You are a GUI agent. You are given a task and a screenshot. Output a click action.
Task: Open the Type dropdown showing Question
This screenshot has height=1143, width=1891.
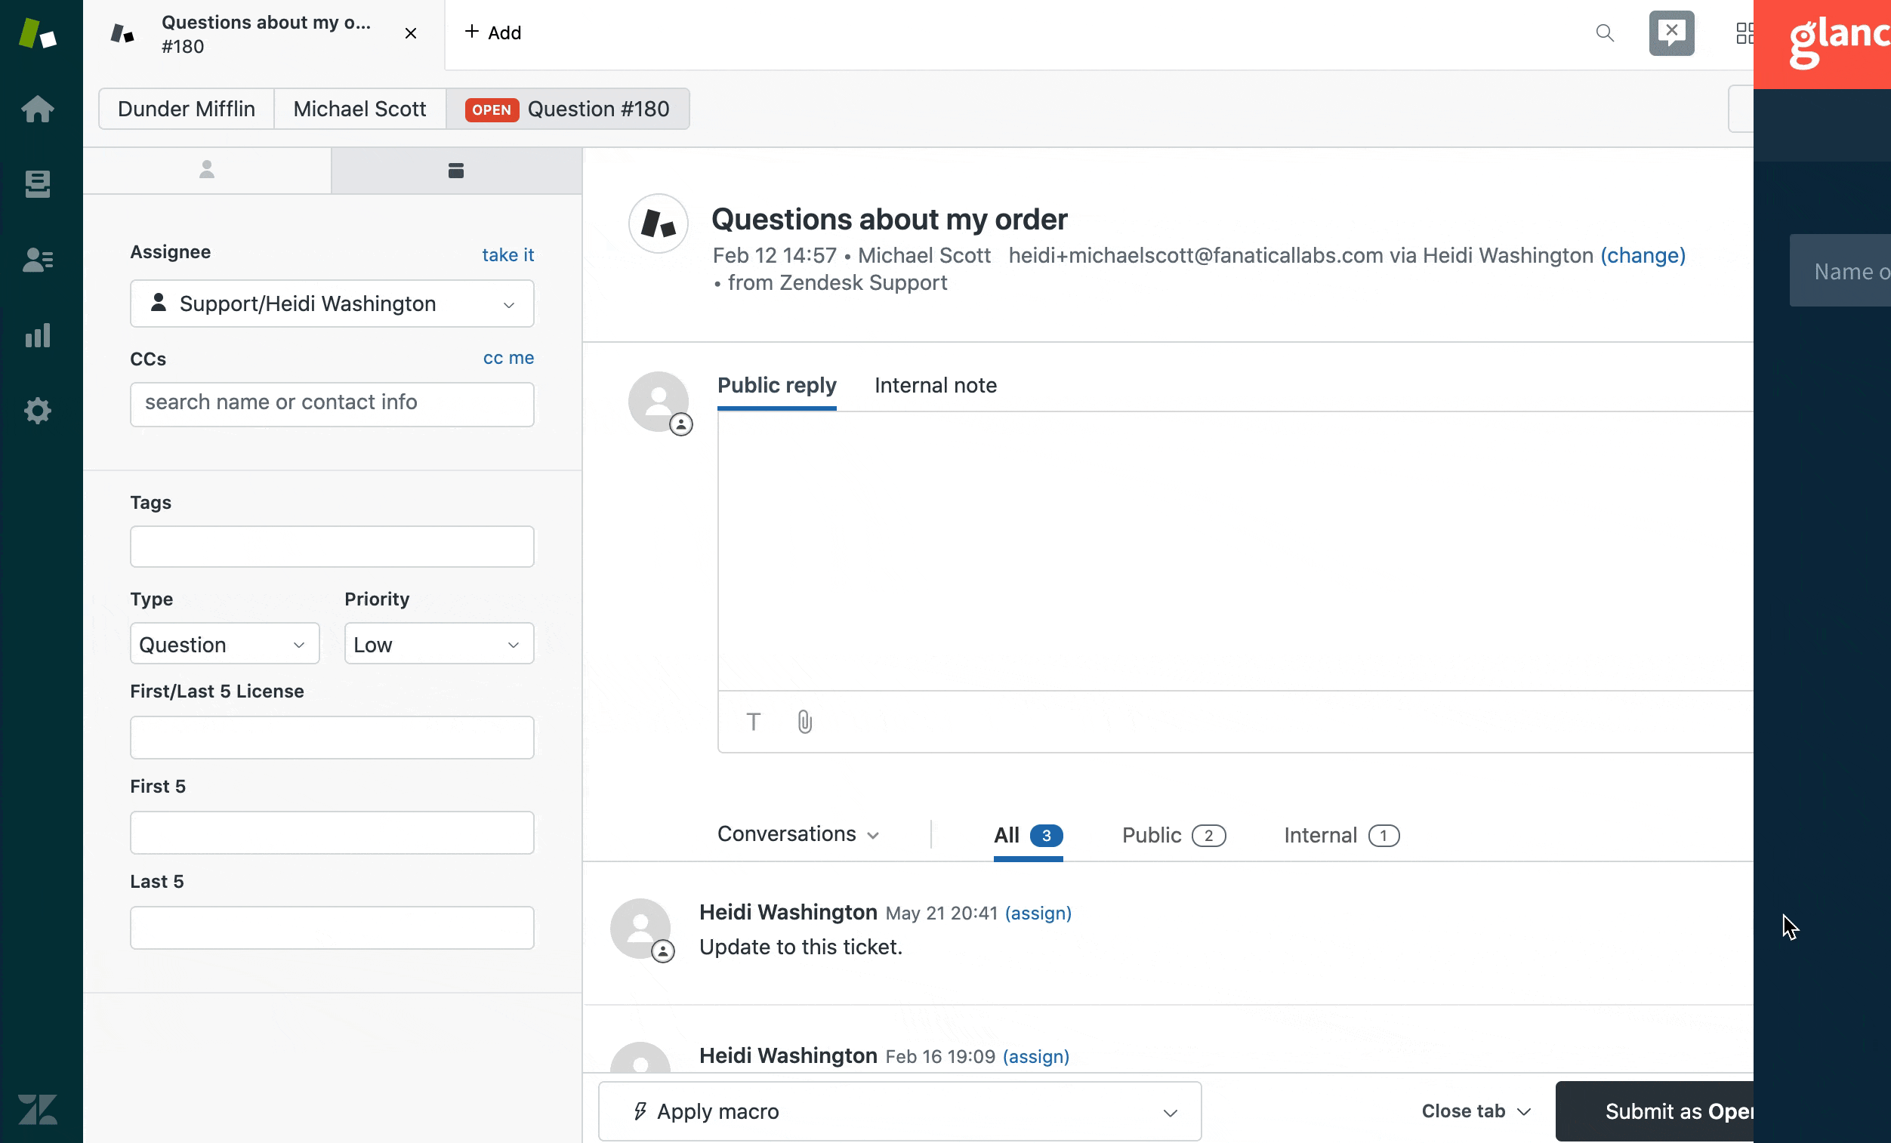pos(224,645)
